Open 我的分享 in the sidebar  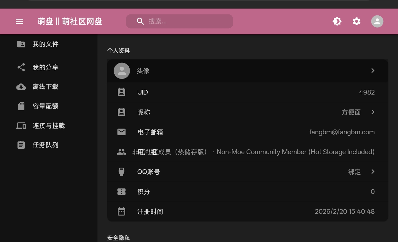(45, 67)
